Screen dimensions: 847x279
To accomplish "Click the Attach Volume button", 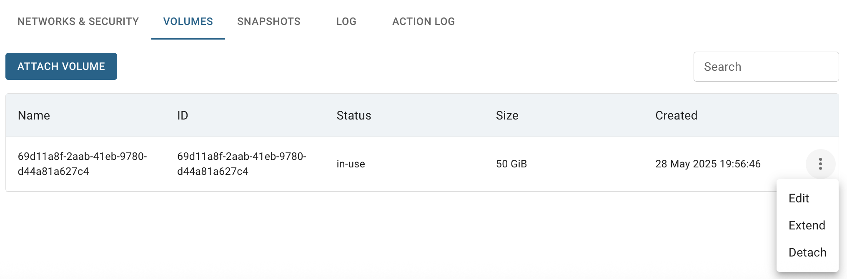I will coord(61,66).
